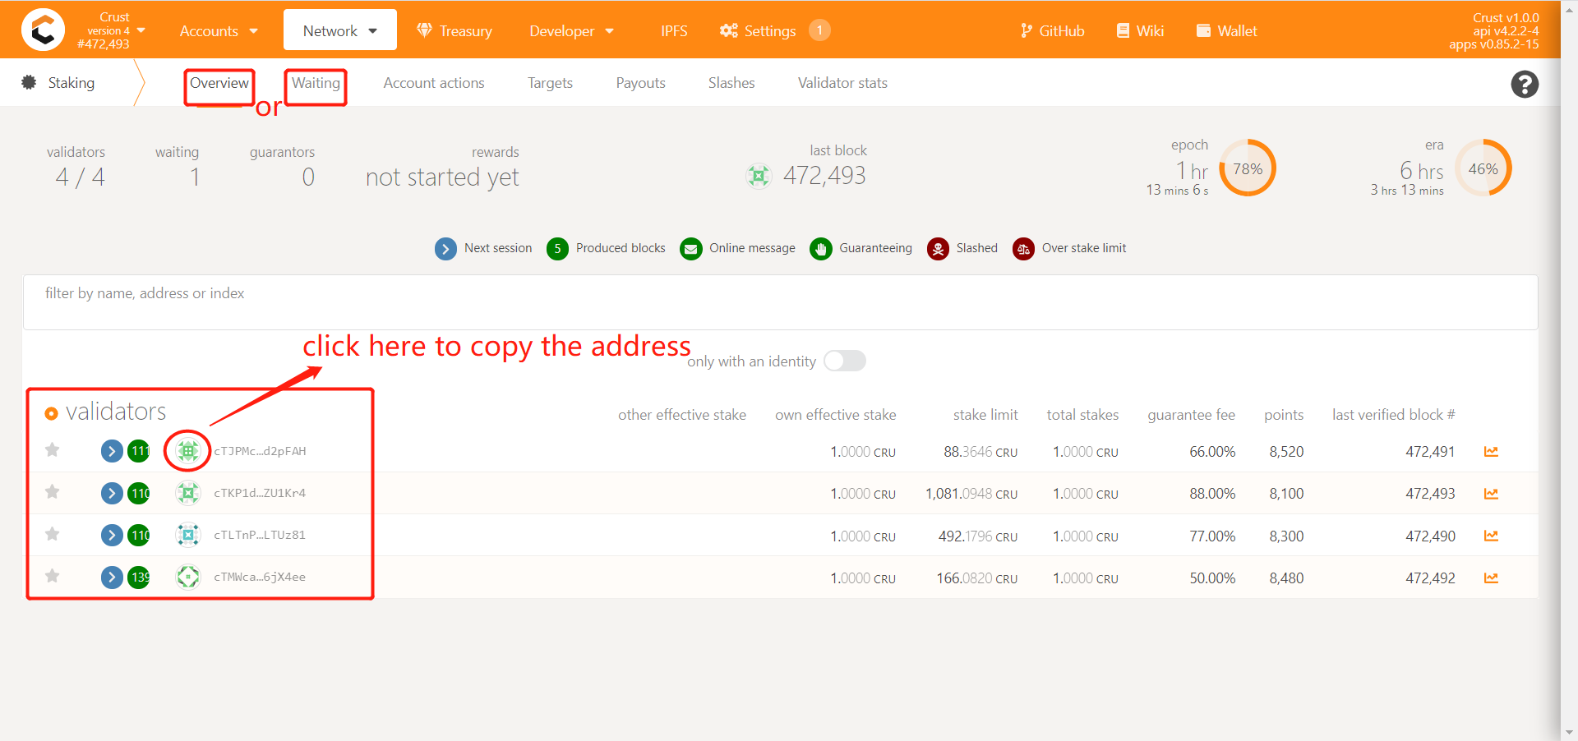Open the Validator stats tab
Screen dimensions: 1578x741
[x=842, y=83]
